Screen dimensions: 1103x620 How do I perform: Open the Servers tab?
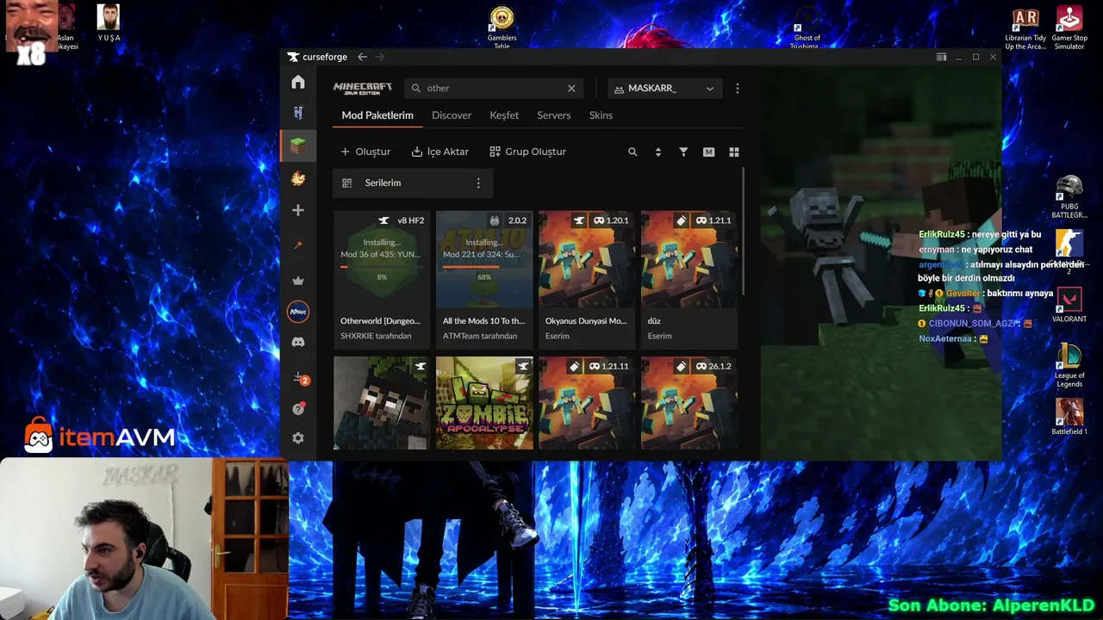554,115
